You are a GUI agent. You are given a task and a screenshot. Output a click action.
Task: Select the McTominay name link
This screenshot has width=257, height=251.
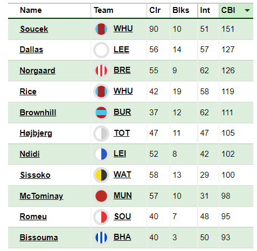pos(41,196)
